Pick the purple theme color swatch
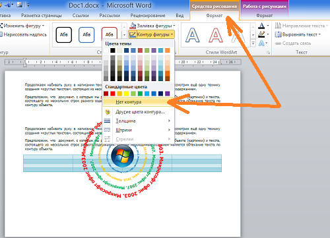The width and height of the screenshot is (330, 238). (154, 51)
